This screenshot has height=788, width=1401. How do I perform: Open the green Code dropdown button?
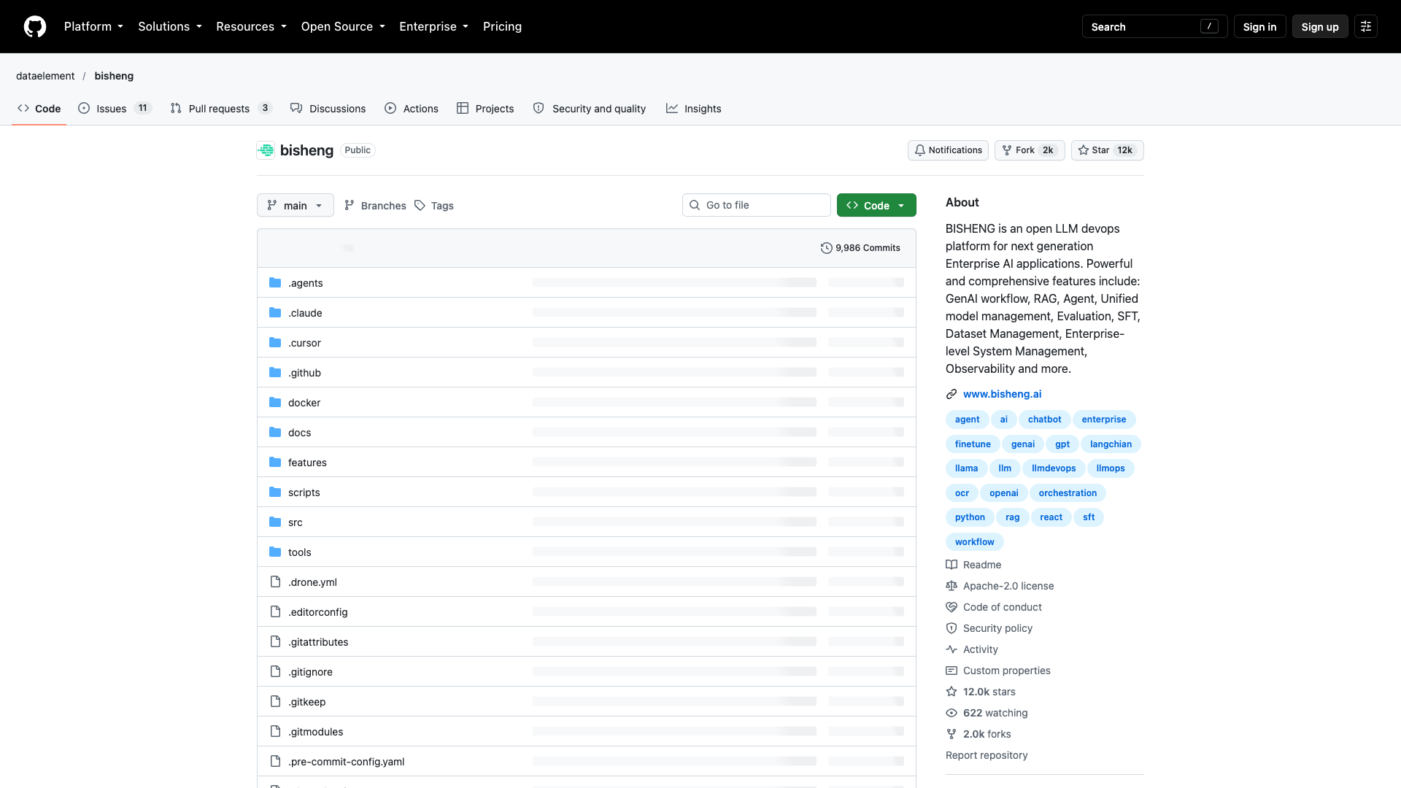pos(876,206)
